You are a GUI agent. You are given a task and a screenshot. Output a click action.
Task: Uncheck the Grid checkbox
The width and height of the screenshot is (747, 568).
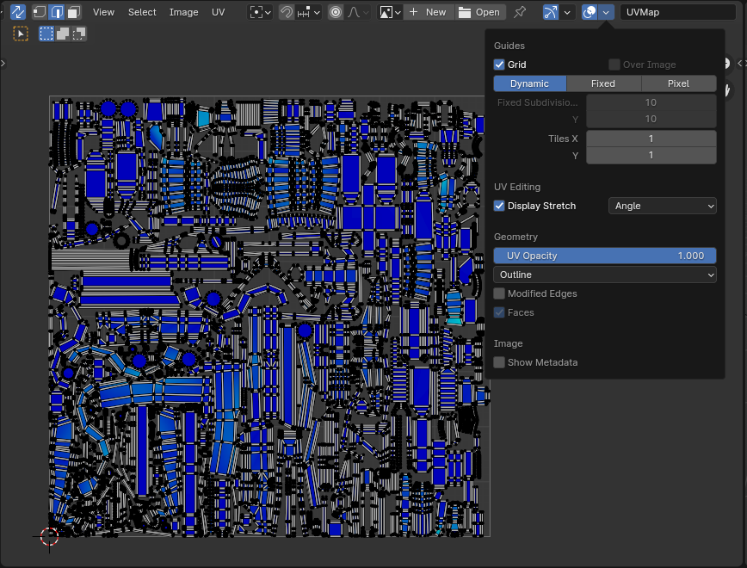[x=499, y=65]
